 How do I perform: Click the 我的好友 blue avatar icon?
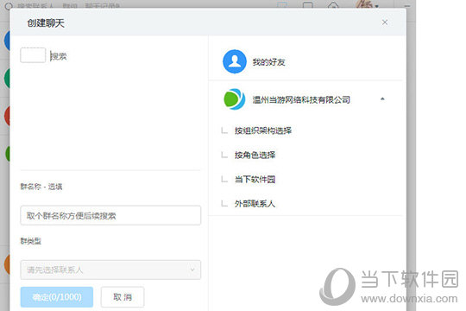pos(235,61)
